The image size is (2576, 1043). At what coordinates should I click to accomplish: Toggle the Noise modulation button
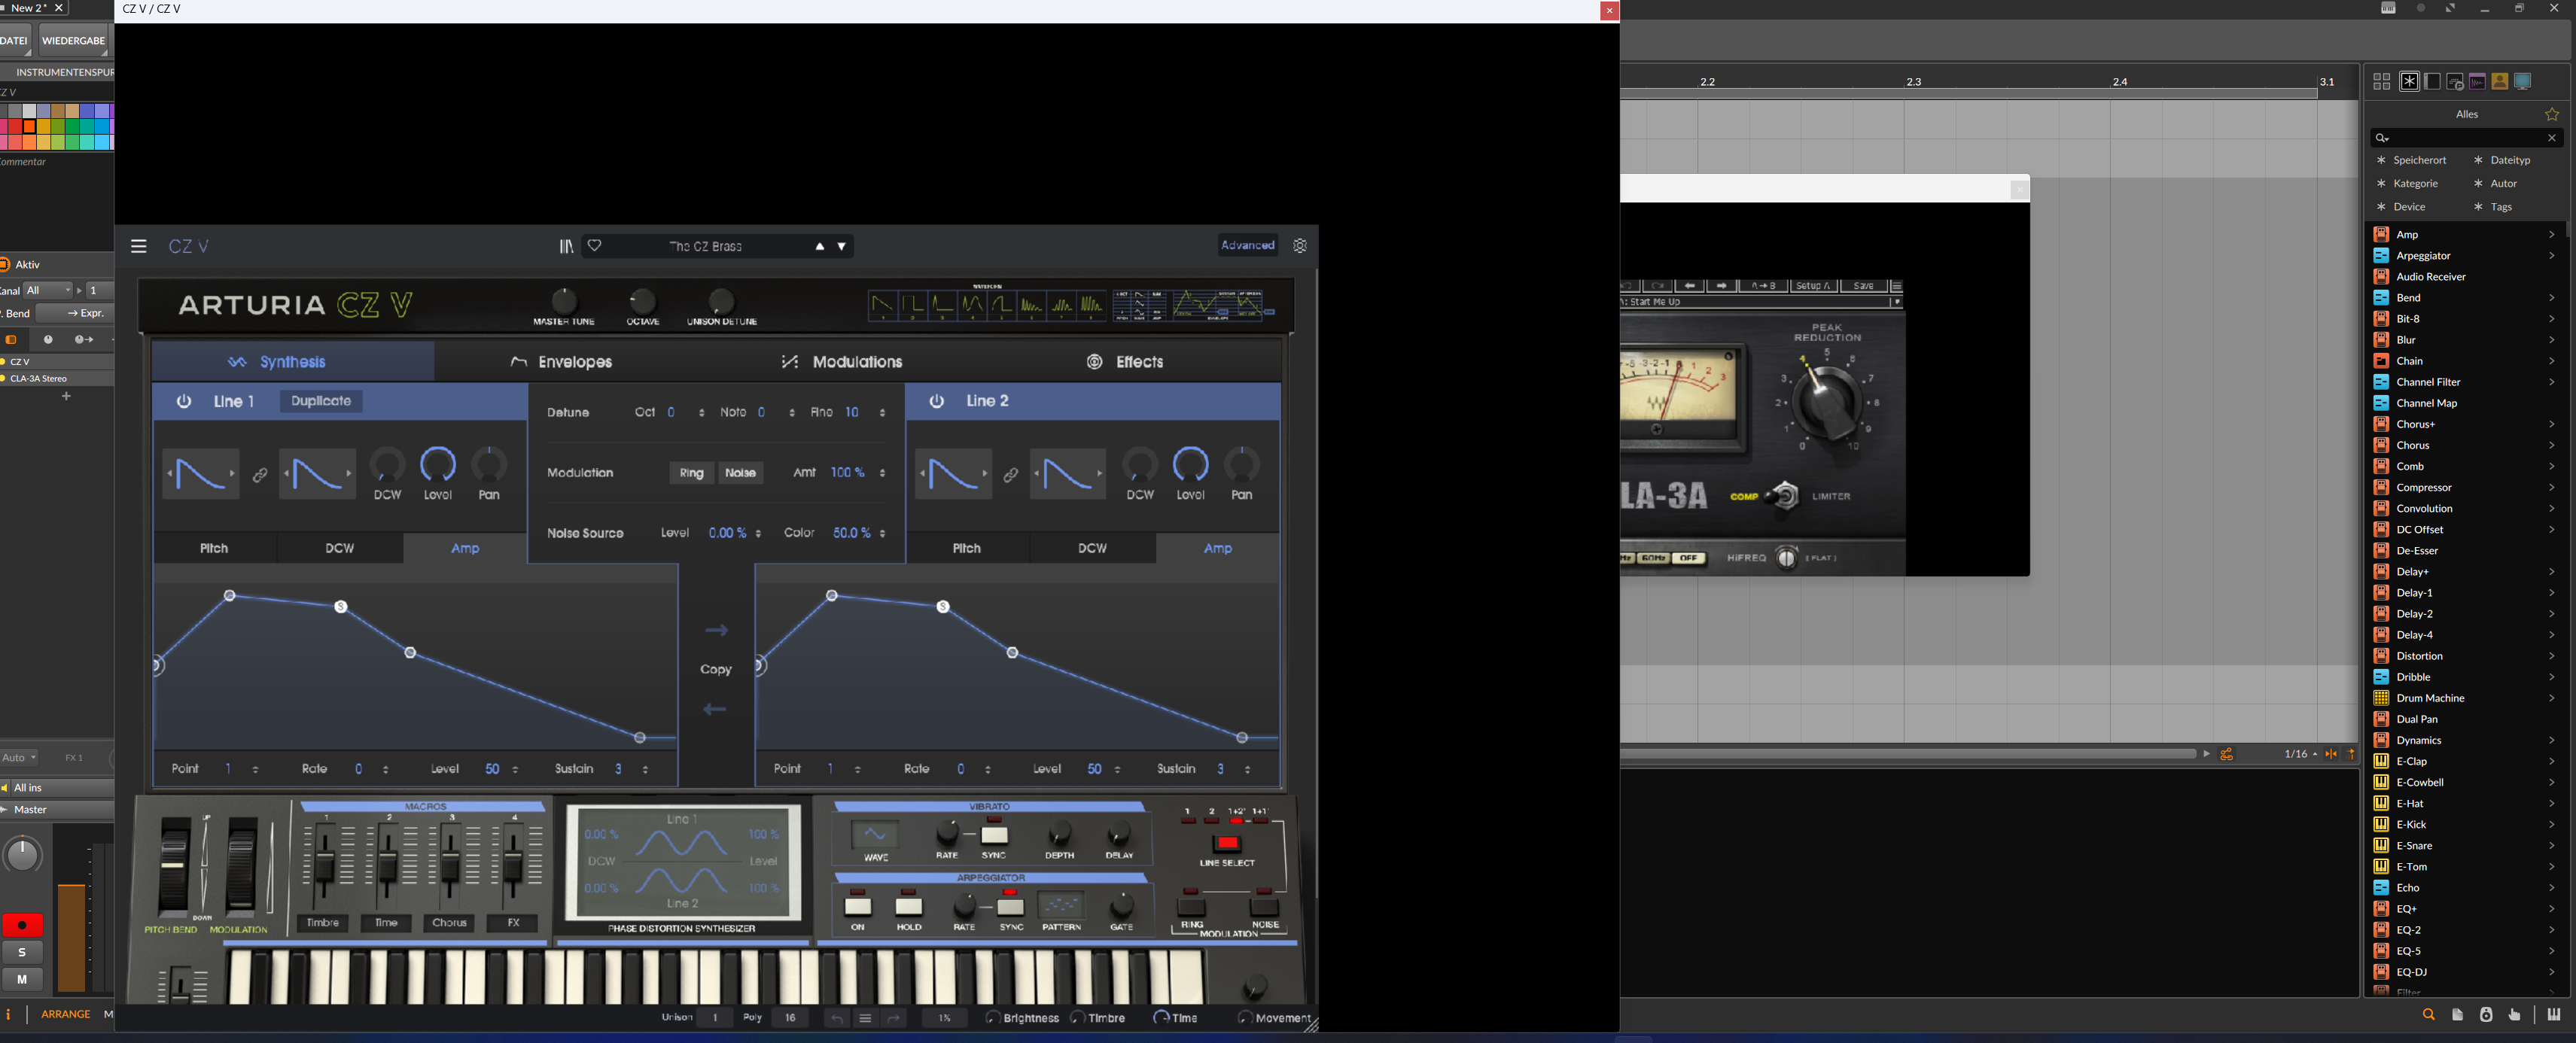pos(740,473)
